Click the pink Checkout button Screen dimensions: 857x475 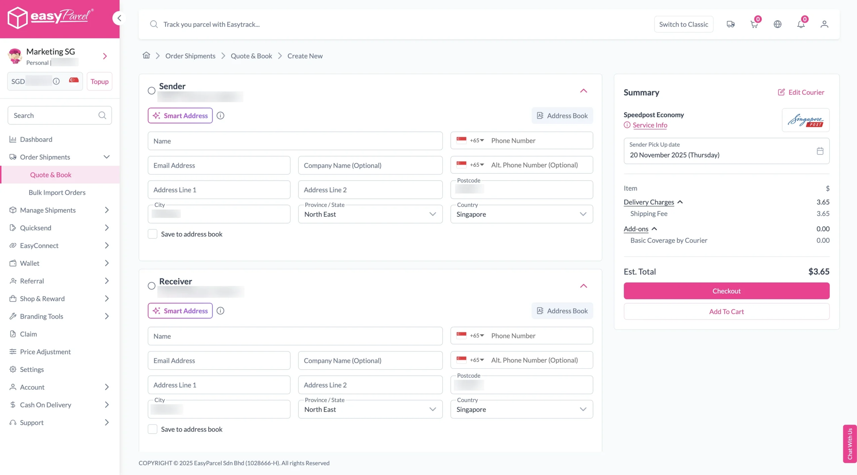726,291
